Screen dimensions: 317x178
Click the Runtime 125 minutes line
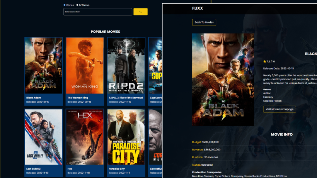[x=205, y=157]
